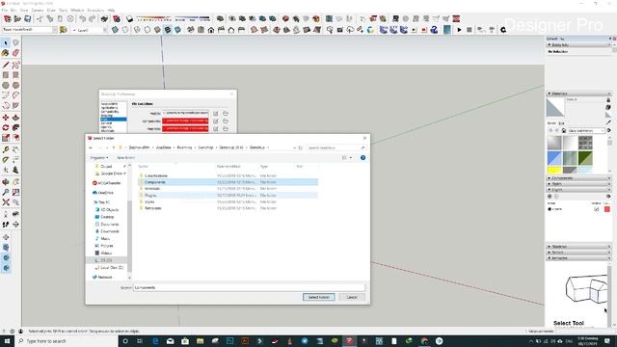Viewport: 617px width, 347px height.
Task: Open the Help menu
Action: 112,10
